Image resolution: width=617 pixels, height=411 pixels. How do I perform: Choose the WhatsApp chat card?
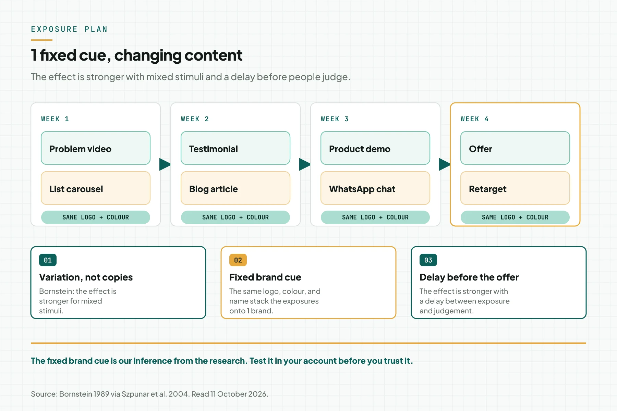point(375,188)
